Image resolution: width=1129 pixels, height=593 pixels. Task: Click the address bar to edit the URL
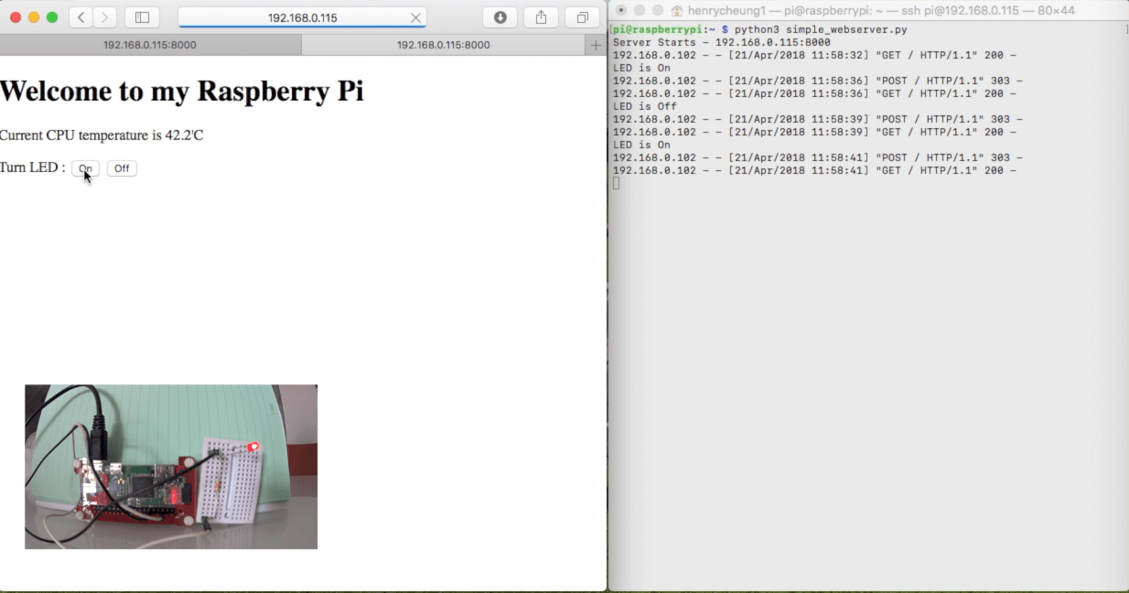302,16
